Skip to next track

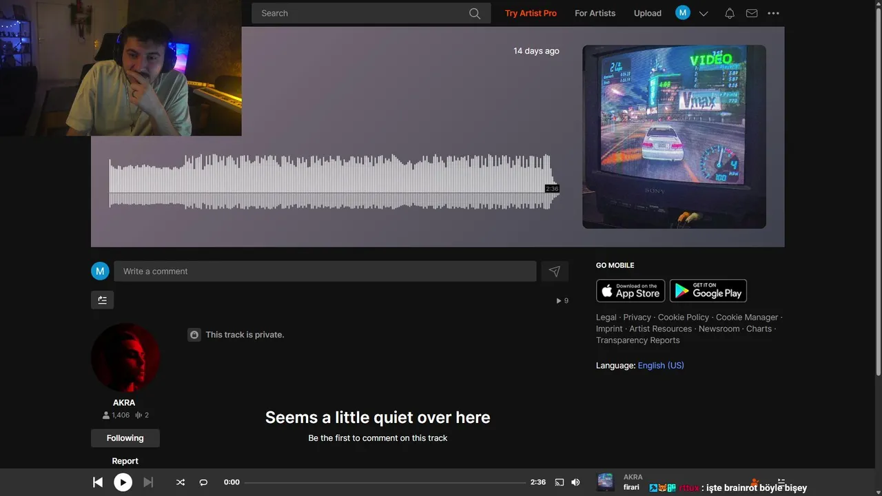[148, 482]
